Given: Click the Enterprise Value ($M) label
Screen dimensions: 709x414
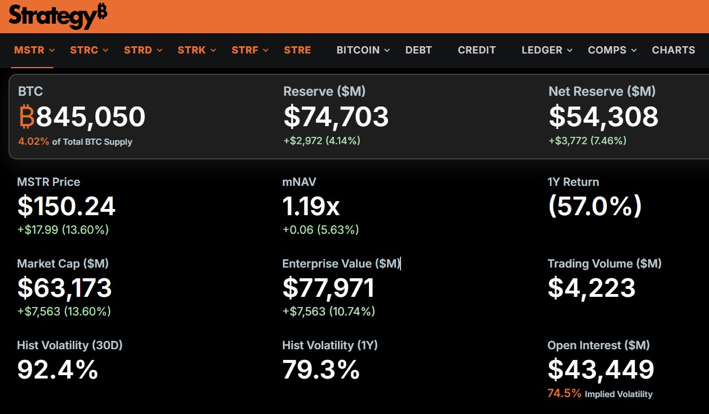Looking at the screenshot, I should 341,264.
